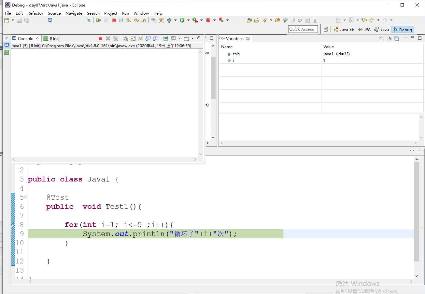Click the Clear Console icon
The width and height of the screenshot is (425, 294).
pyautogui.click(x=125, y=38)
